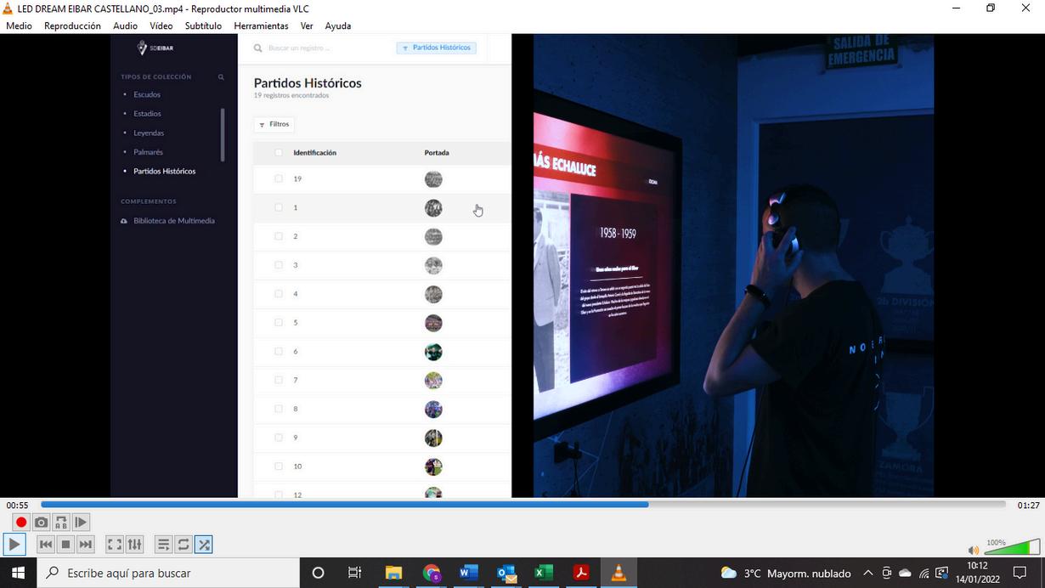Seek on the video progress bar
This screenshot has height=588, width=1045.
point(522,504)
